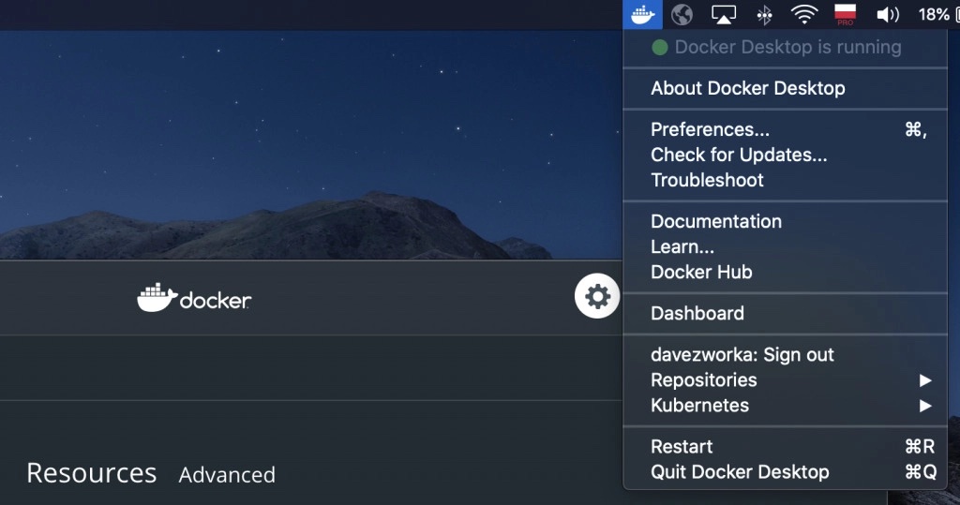This screenshot has width=960, height=505.
Task: Open the volume speaker icon
Action: pyautogui.click(x=888, y=15)
